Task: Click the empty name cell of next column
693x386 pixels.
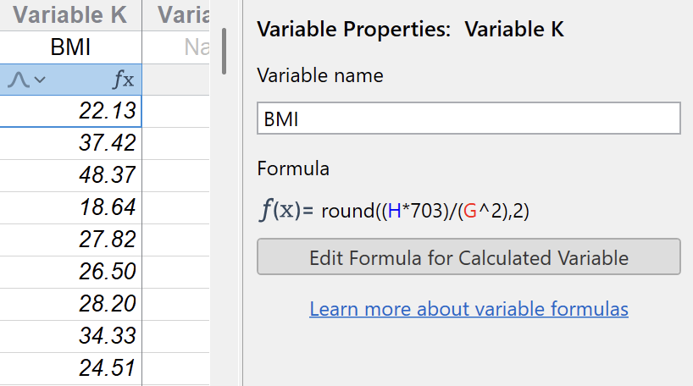Action: pos(176,47)
